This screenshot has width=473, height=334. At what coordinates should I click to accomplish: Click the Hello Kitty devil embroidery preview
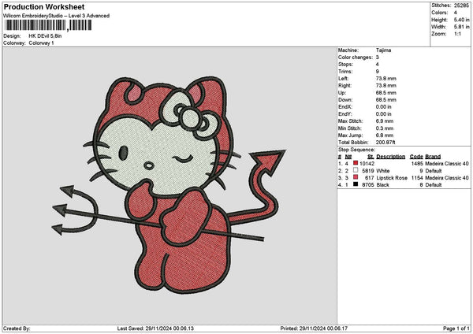click(169, 185)
